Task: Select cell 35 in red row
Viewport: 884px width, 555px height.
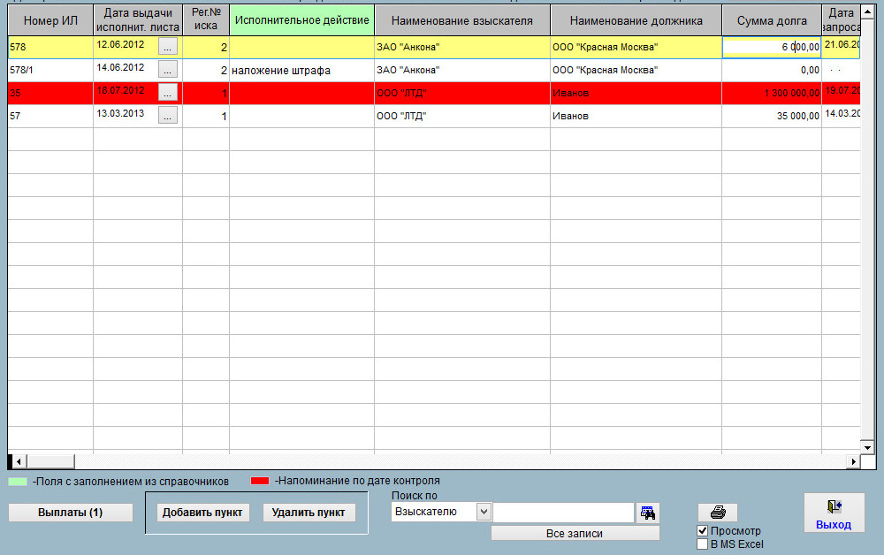Action: [50, 93]
